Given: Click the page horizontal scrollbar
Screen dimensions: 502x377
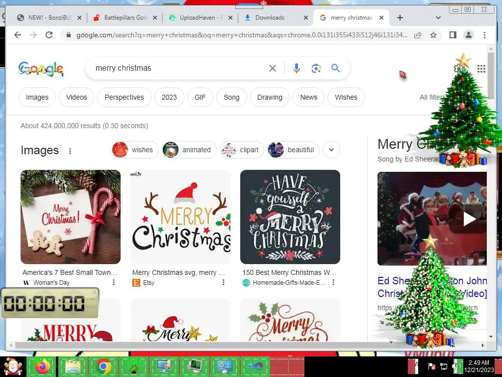Looking at the screenshot, I should [247, 345].
